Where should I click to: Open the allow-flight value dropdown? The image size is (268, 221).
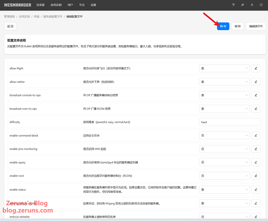coord(224,69)
